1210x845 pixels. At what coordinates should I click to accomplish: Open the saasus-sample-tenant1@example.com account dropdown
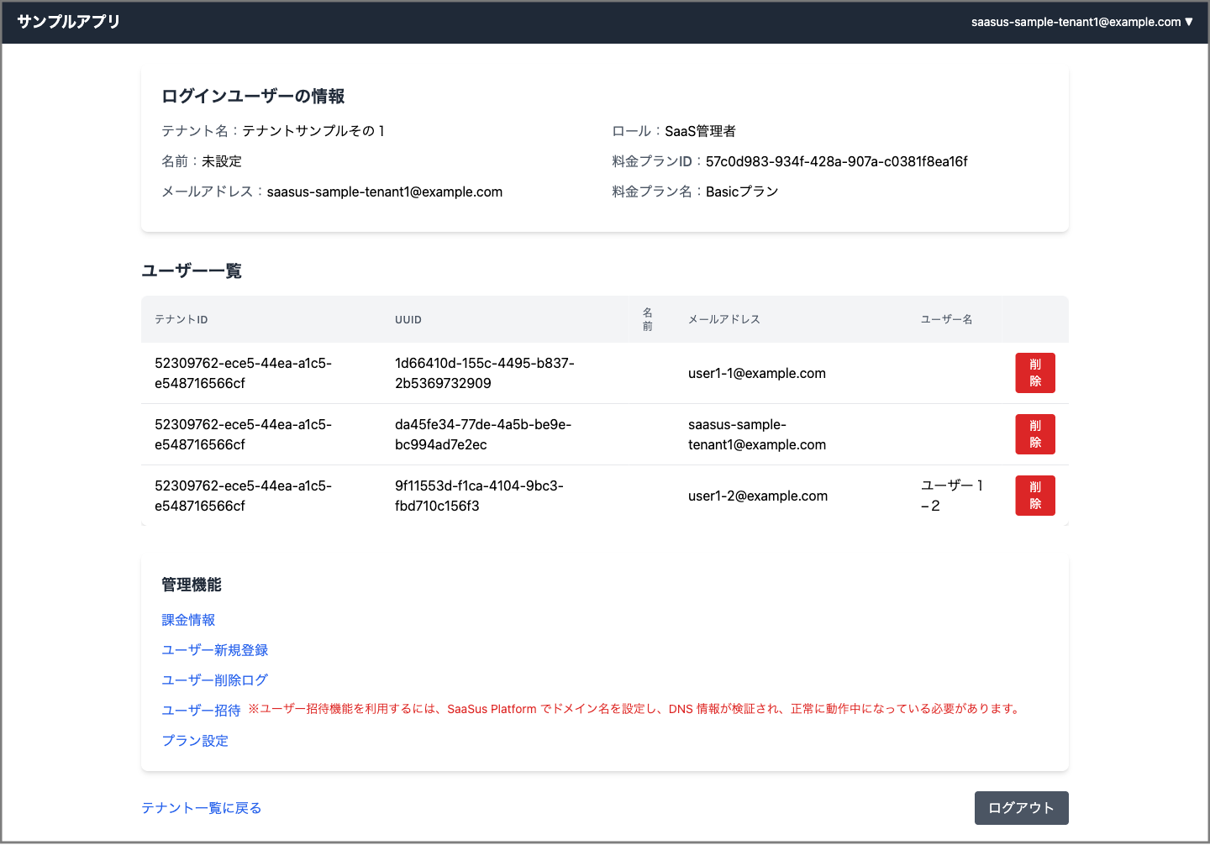(x=1081, y=22)
